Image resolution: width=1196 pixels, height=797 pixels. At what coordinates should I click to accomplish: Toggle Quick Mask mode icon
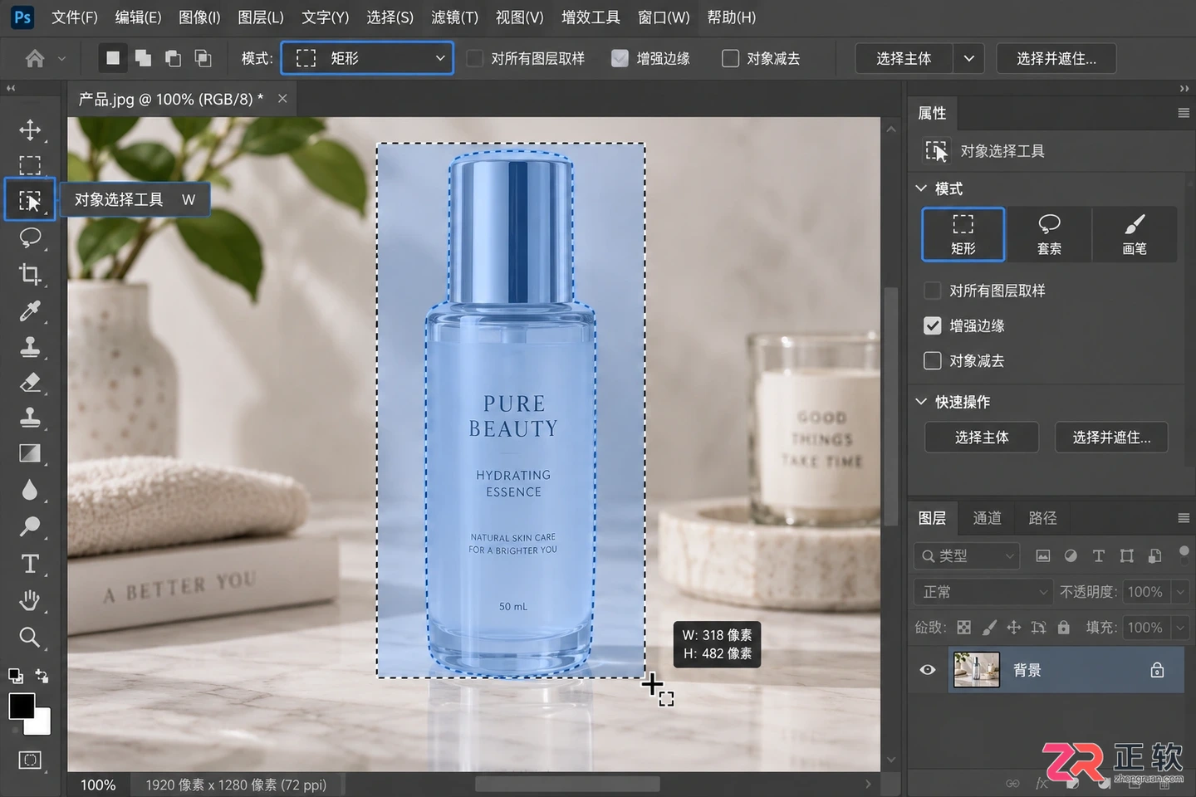(x=30, y=760)
